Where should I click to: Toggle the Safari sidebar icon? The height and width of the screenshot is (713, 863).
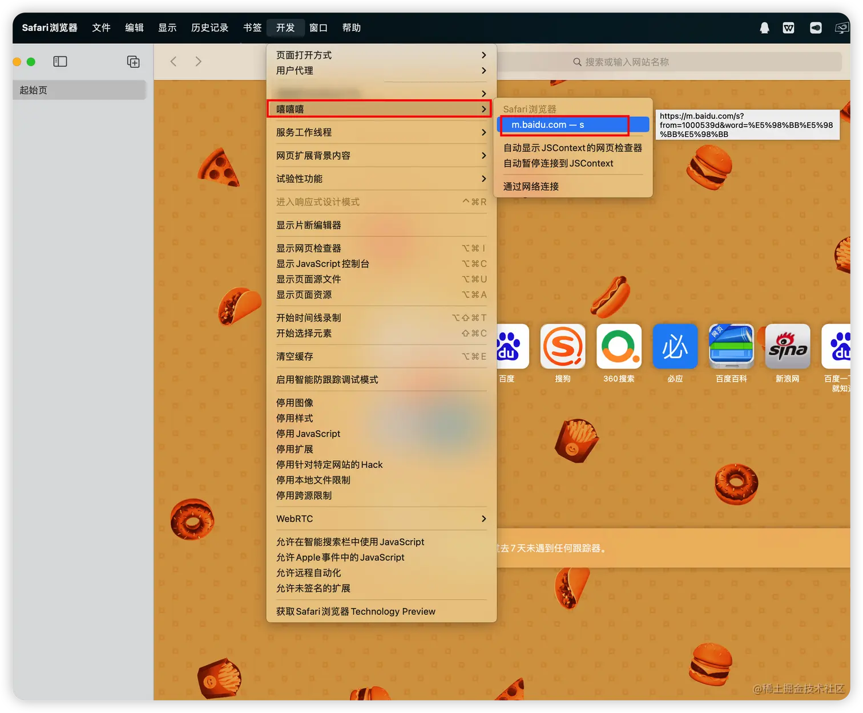pyautogui.click(x=60, y=62)
